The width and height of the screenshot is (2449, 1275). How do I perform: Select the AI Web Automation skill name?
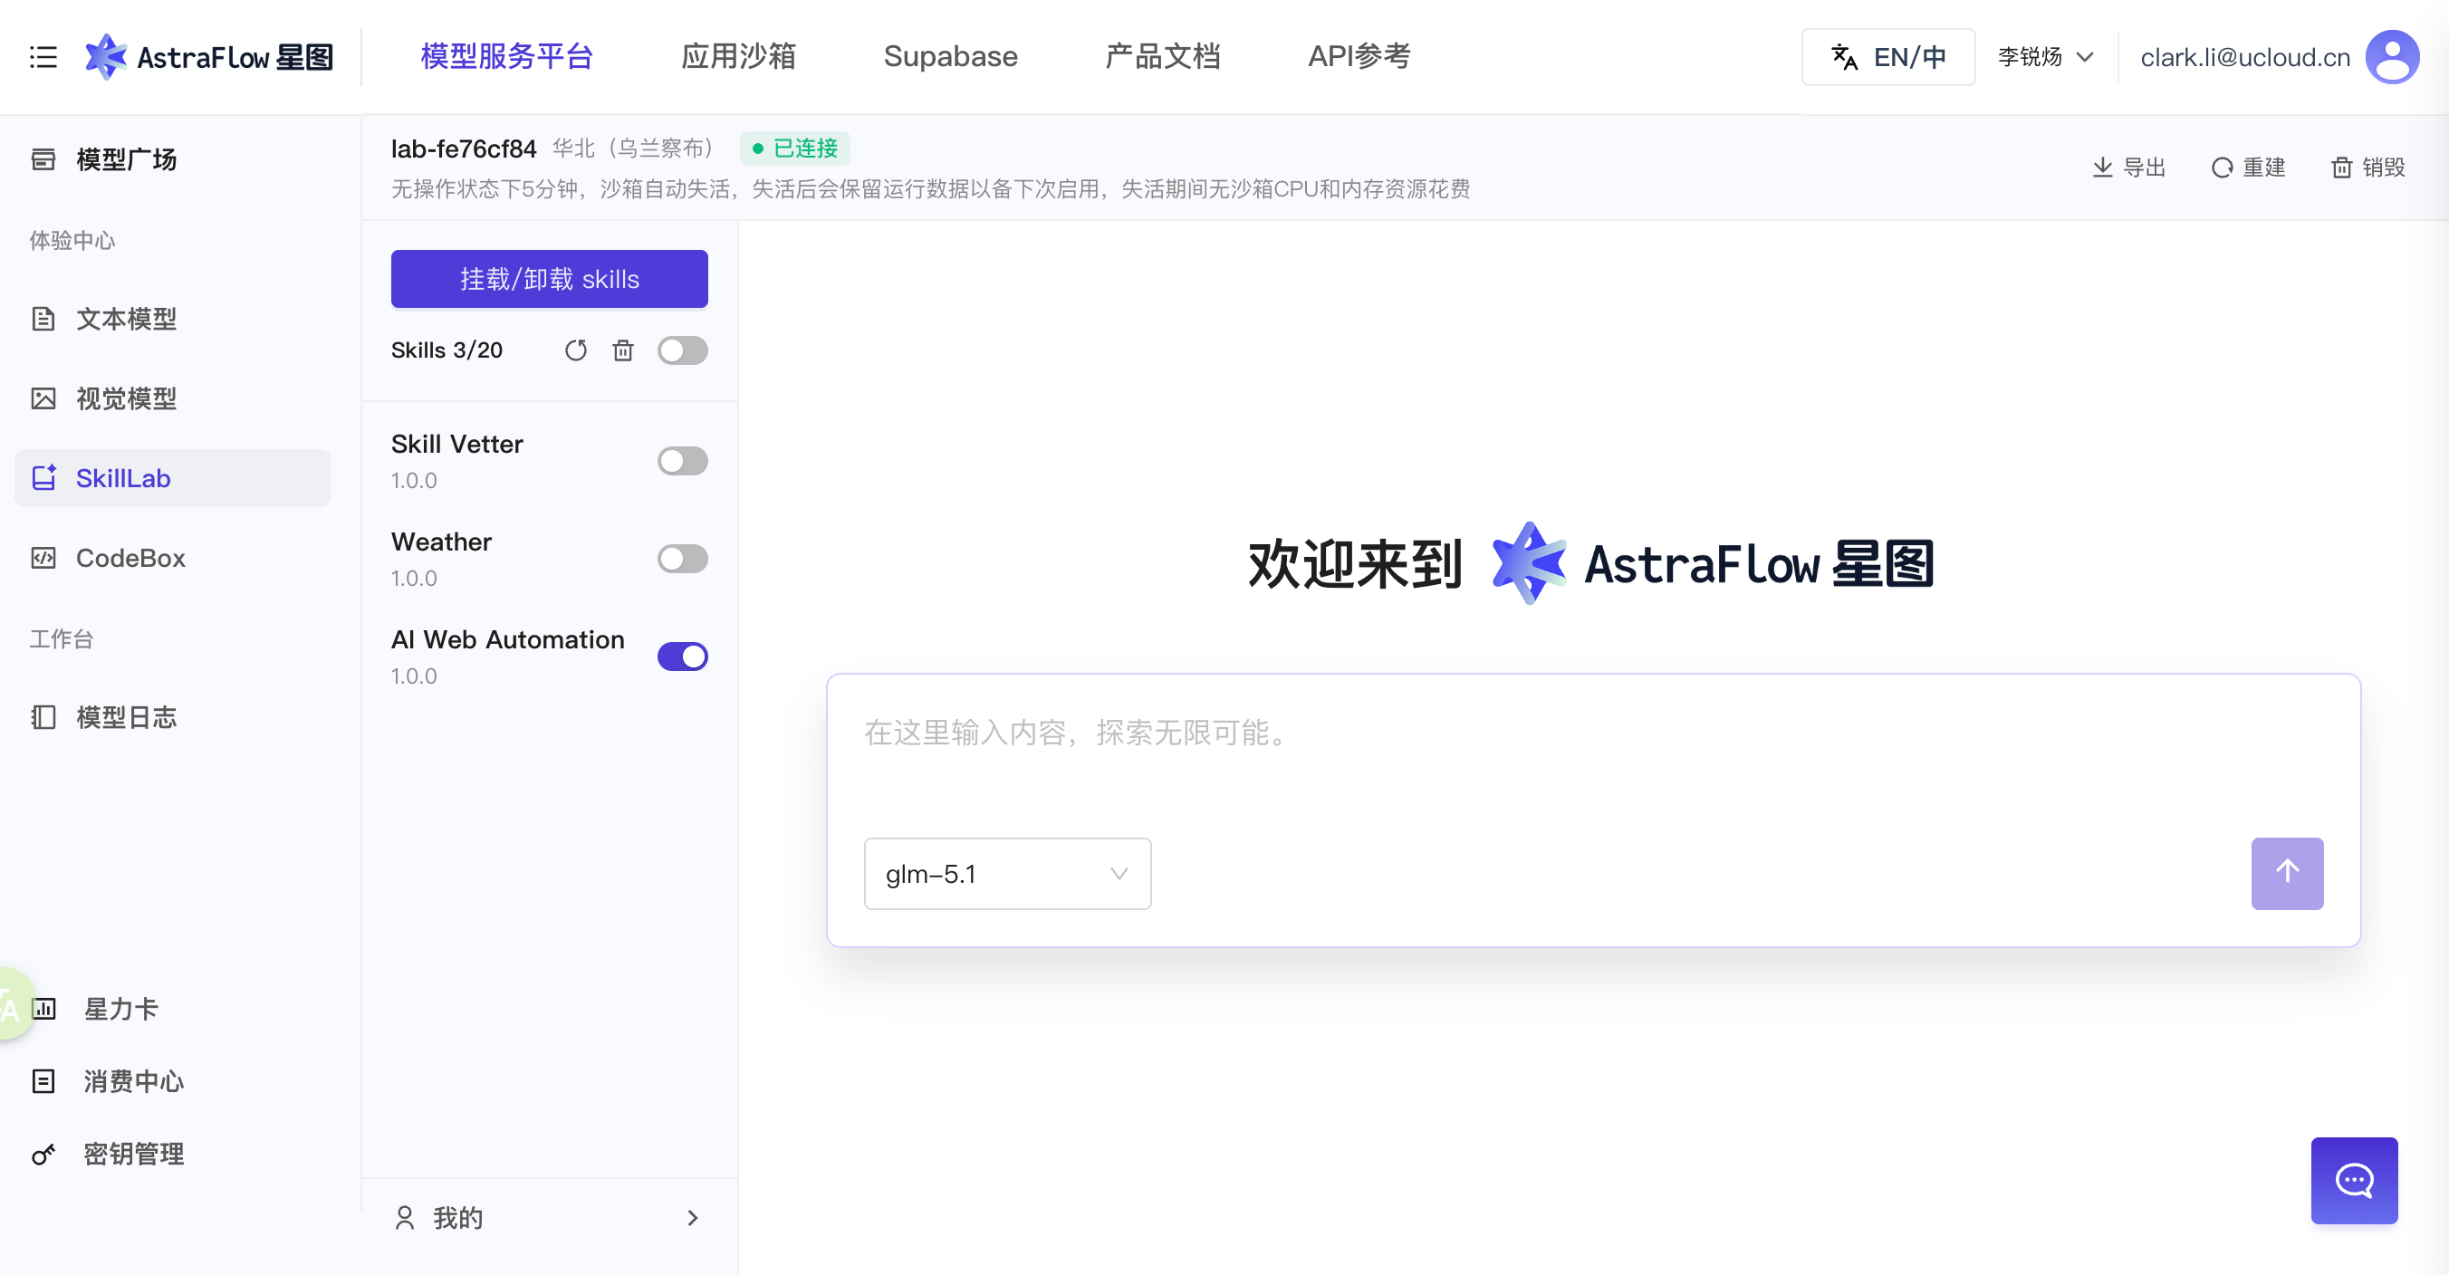click(x=508, y=640)
